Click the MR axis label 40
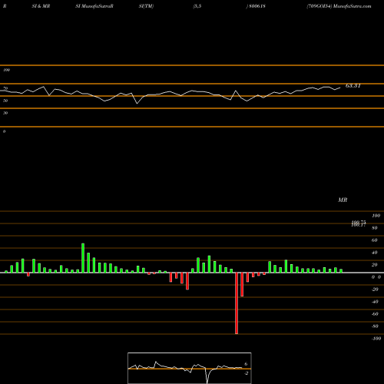The height and width of the screenshot is (384, 384). [x=375, y=253]
